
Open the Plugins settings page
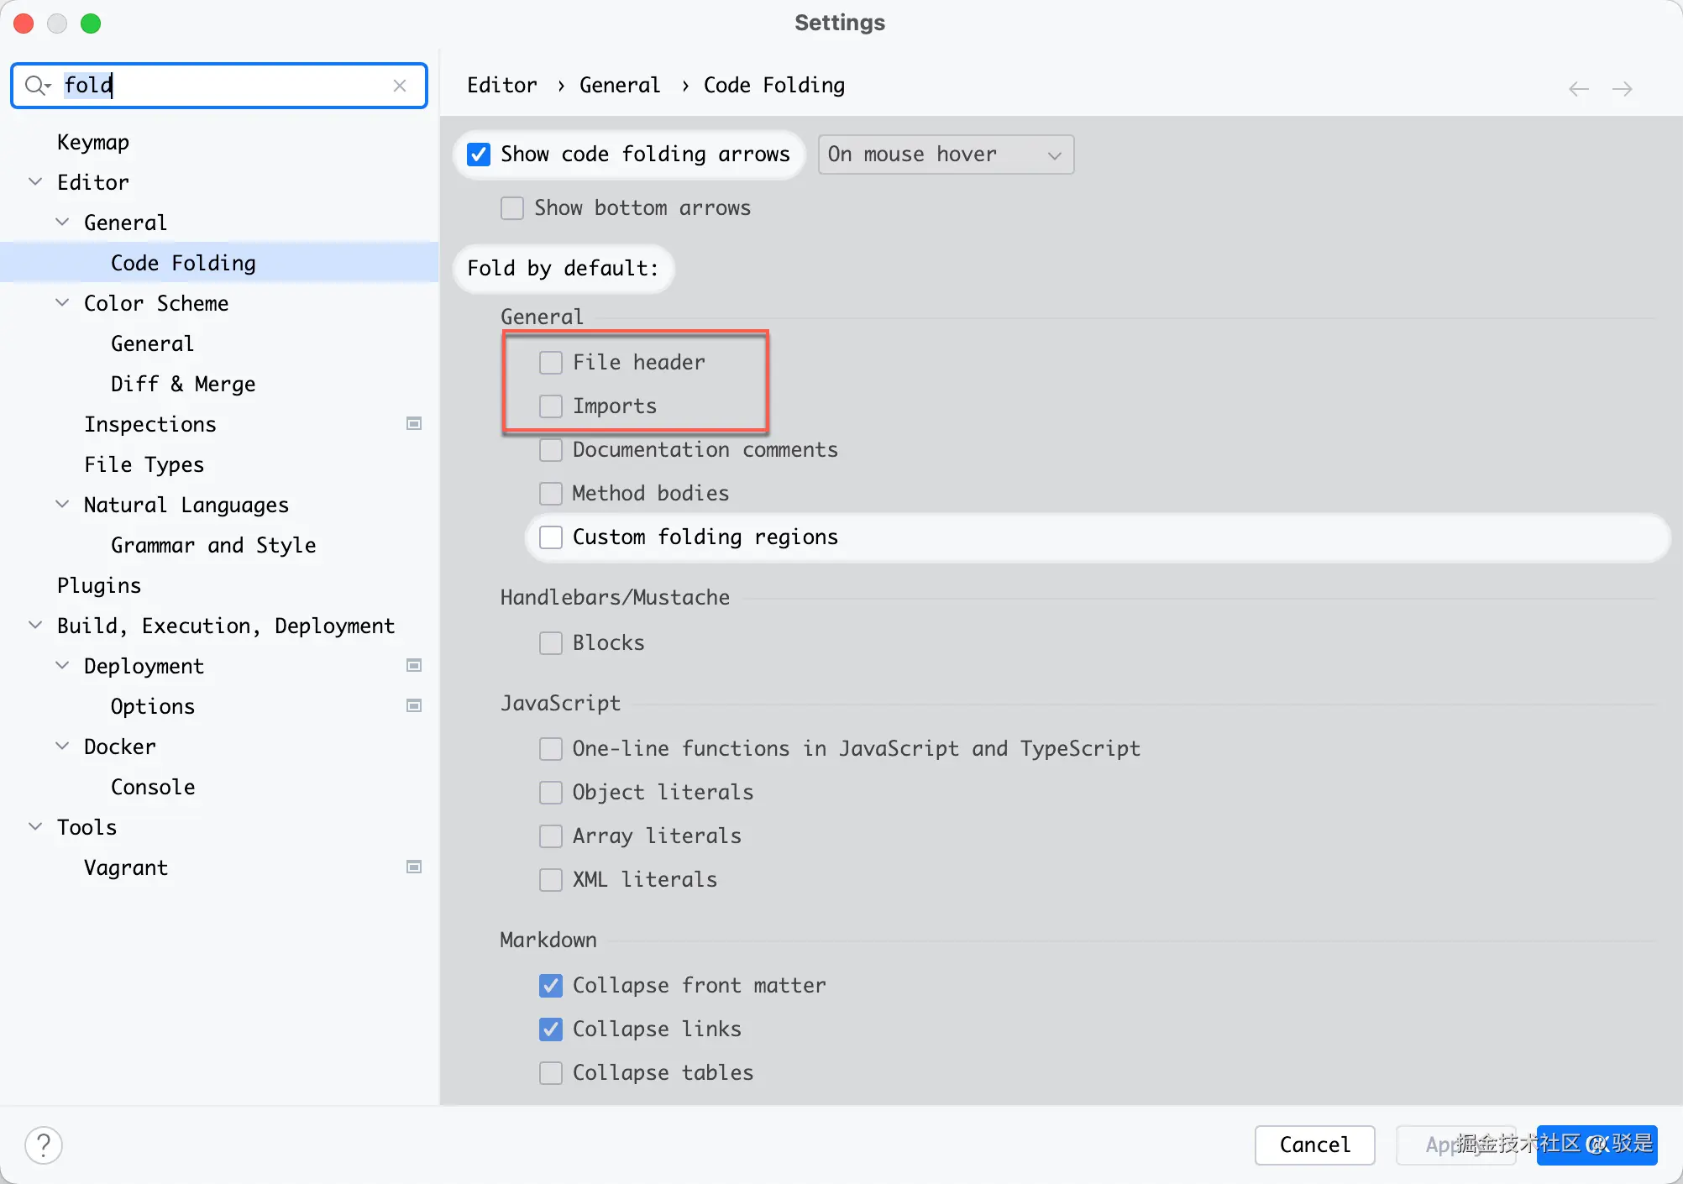(x=99, y=585)
